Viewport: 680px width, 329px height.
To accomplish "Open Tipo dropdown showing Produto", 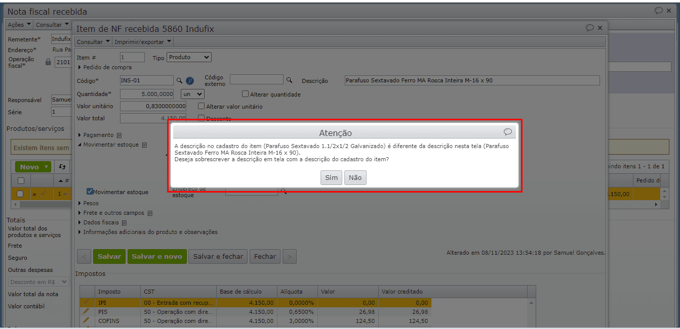I will [189, 58].
